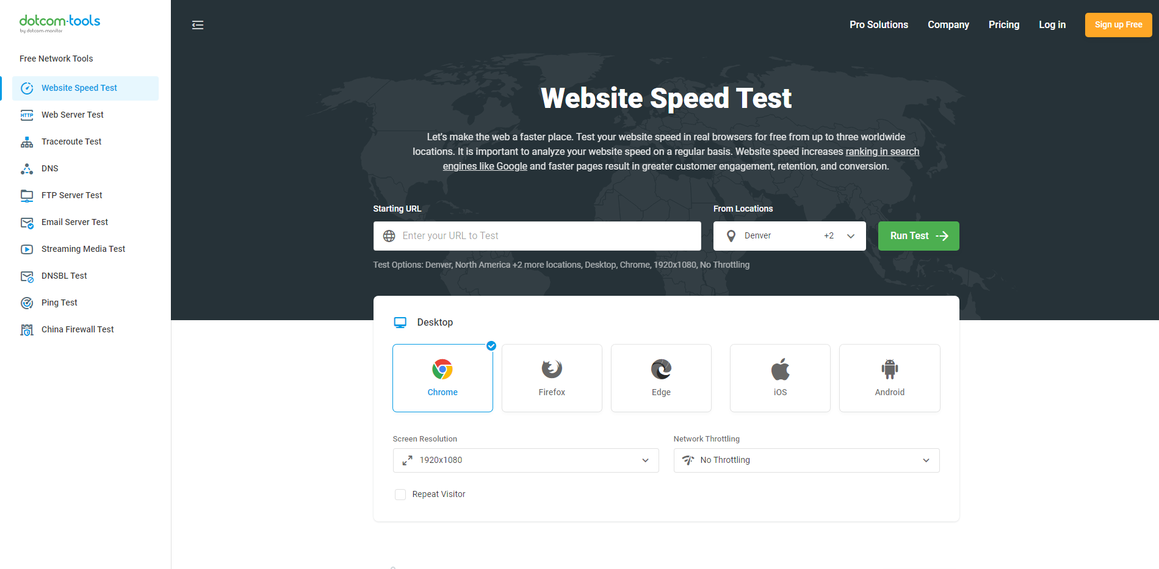The height and width of the screenshot is (569, 1159).
Task: Click the throttling signal icon
Action: [x=688, y=460]
